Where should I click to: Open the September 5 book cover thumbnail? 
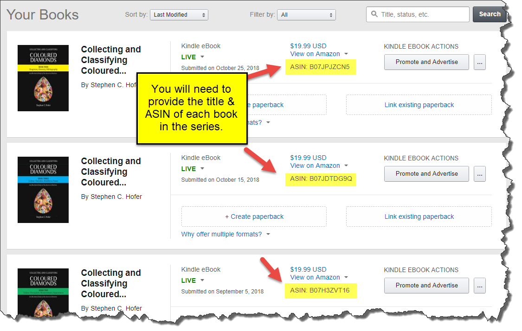point(43,292)
